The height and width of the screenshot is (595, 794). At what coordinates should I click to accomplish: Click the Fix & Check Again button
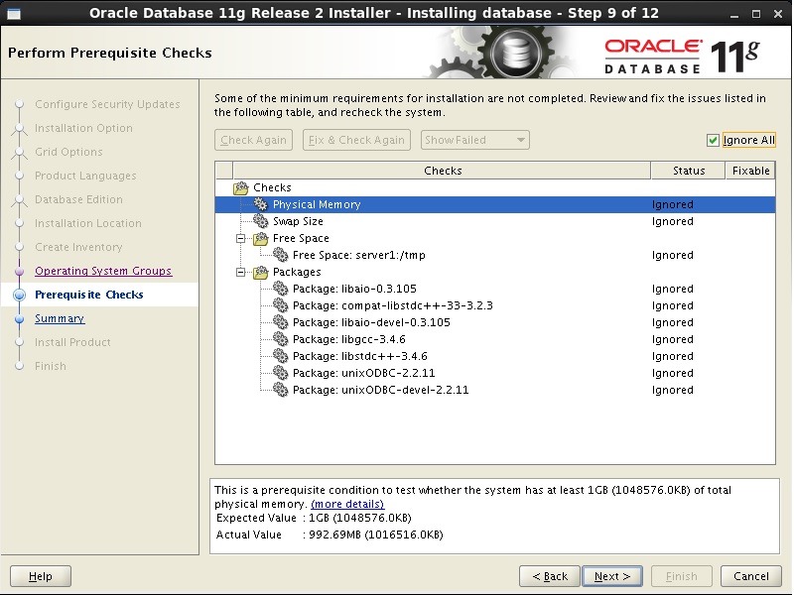pos(356,140)
